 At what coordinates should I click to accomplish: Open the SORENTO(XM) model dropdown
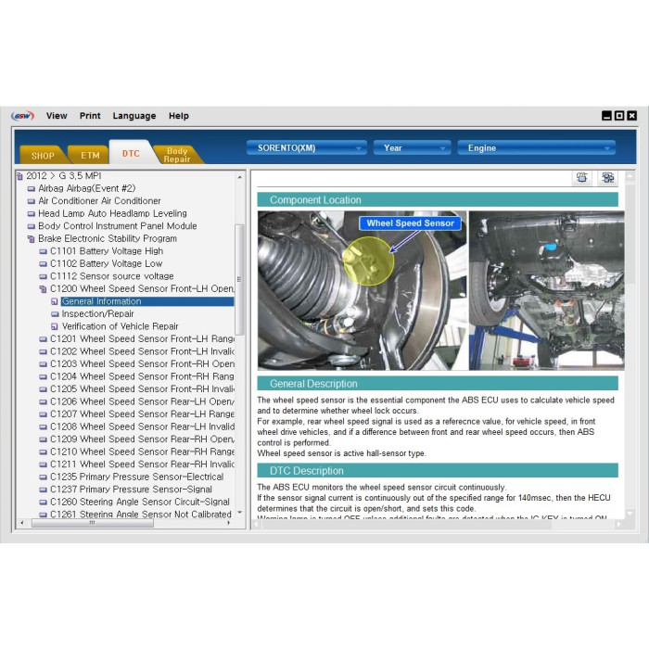(307, 147)
